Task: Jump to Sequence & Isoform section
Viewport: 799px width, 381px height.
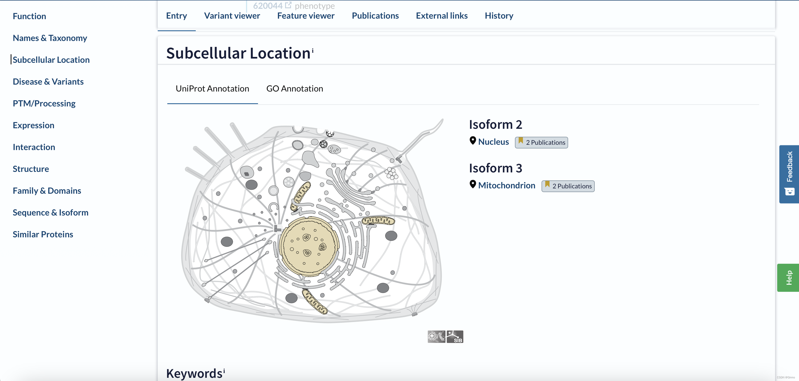Action: (x=51, y=212)
